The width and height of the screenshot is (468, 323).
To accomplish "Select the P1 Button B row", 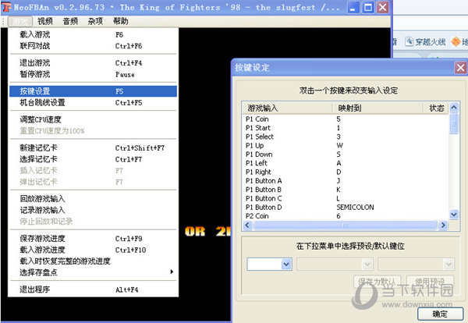I will pos(346,190).
